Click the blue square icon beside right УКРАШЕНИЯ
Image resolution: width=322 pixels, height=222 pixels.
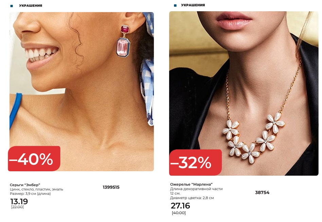click(175, 5)
